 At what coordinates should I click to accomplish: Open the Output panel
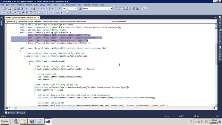[x=21, y=113]
